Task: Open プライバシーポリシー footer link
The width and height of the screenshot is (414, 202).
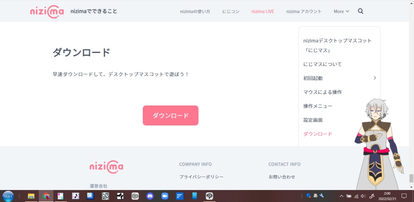Action: point(202,177)
